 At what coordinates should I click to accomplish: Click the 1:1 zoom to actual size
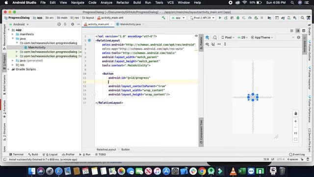295,133
